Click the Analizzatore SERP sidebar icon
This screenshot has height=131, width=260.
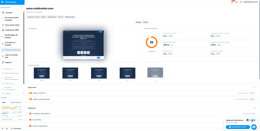pos(3,30)
